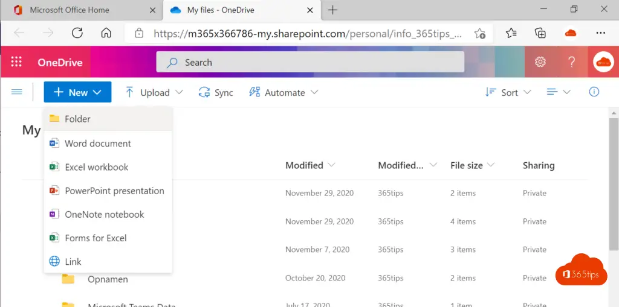The height and width of the screenshot is (307, 619).
Task: Switch to Microsoft Office Home tab
Action: (x=70, y=10)
